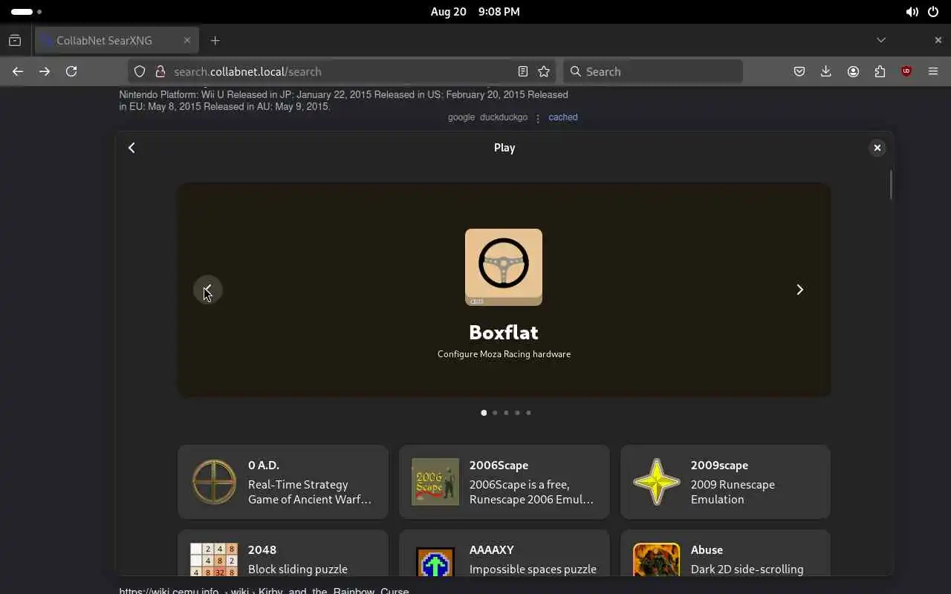Open the system power menu
Viewport: 951px width, 594px height.
[x=933, y=12]
